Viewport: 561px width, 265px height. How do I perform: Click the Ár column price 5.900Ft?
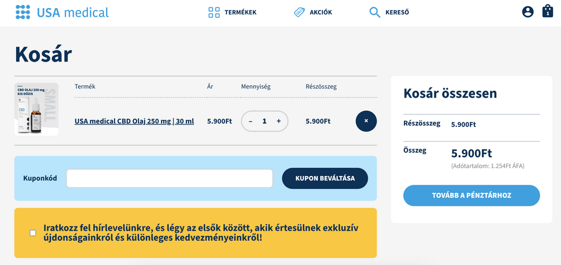pyautogui.click(x=219, y=121)
